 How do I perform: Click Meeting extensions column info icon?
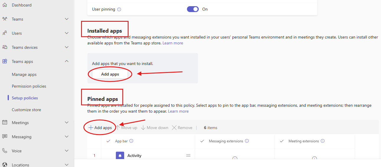323,141
